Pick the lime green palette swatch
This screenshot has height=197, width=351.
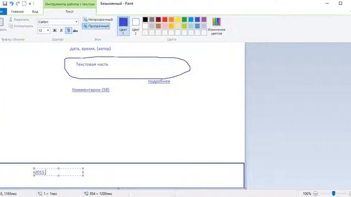(x=184, y=26)
